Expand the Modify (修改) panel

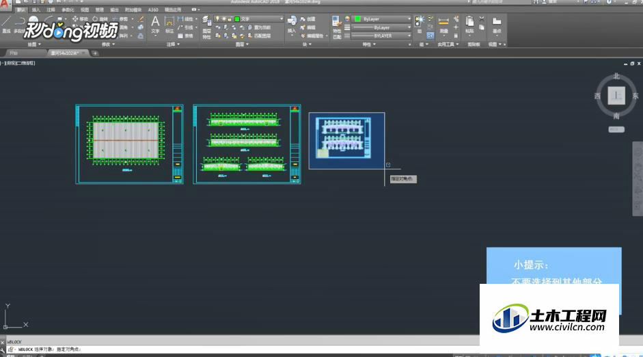point(108,44)
